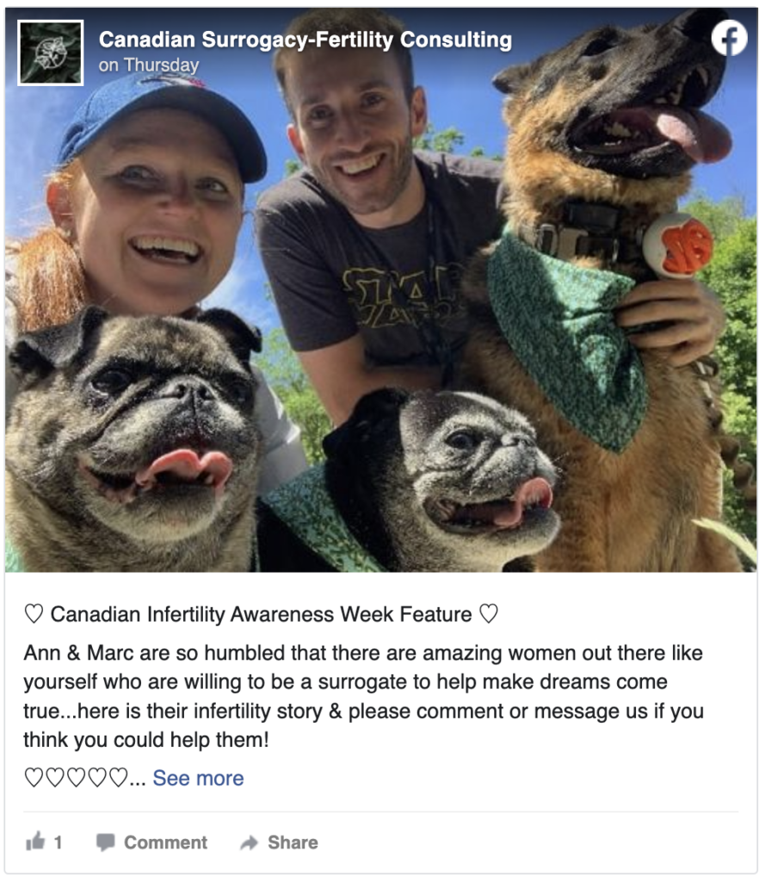Click the Comment speech bubble icon
This screenshot has width=765, height=882.
click(105, 842)
